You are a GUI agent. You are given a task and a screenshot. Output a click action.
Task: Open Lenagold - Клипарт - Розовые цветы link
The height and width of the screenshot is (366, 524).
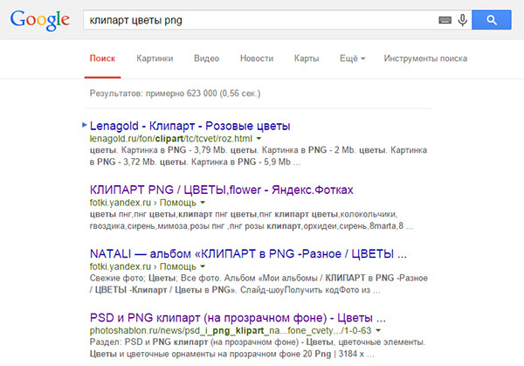tap(190, 126)
